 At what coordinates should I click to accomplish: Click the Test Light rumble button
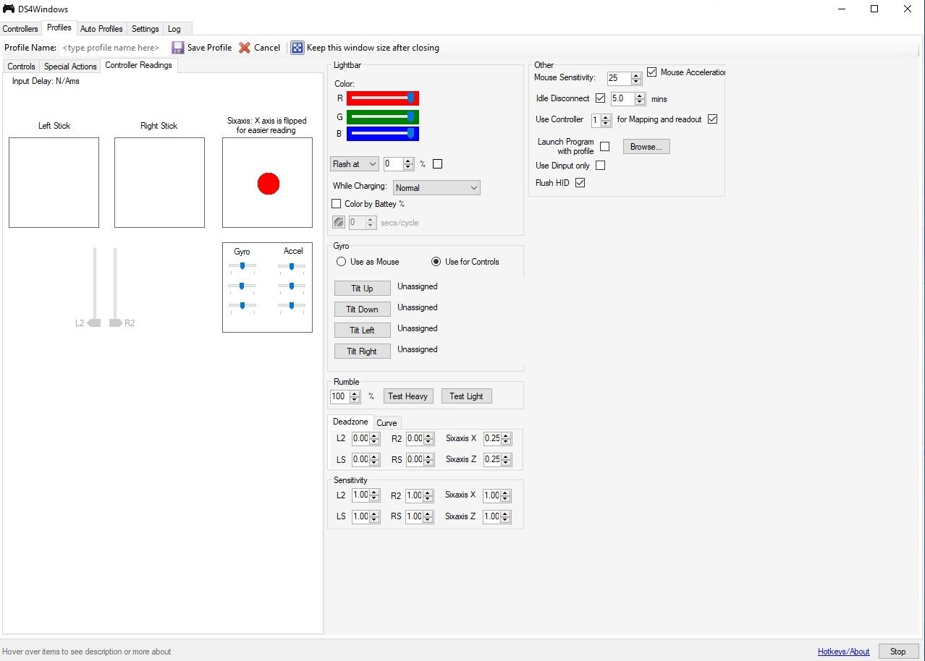click(x=466, y=396)
